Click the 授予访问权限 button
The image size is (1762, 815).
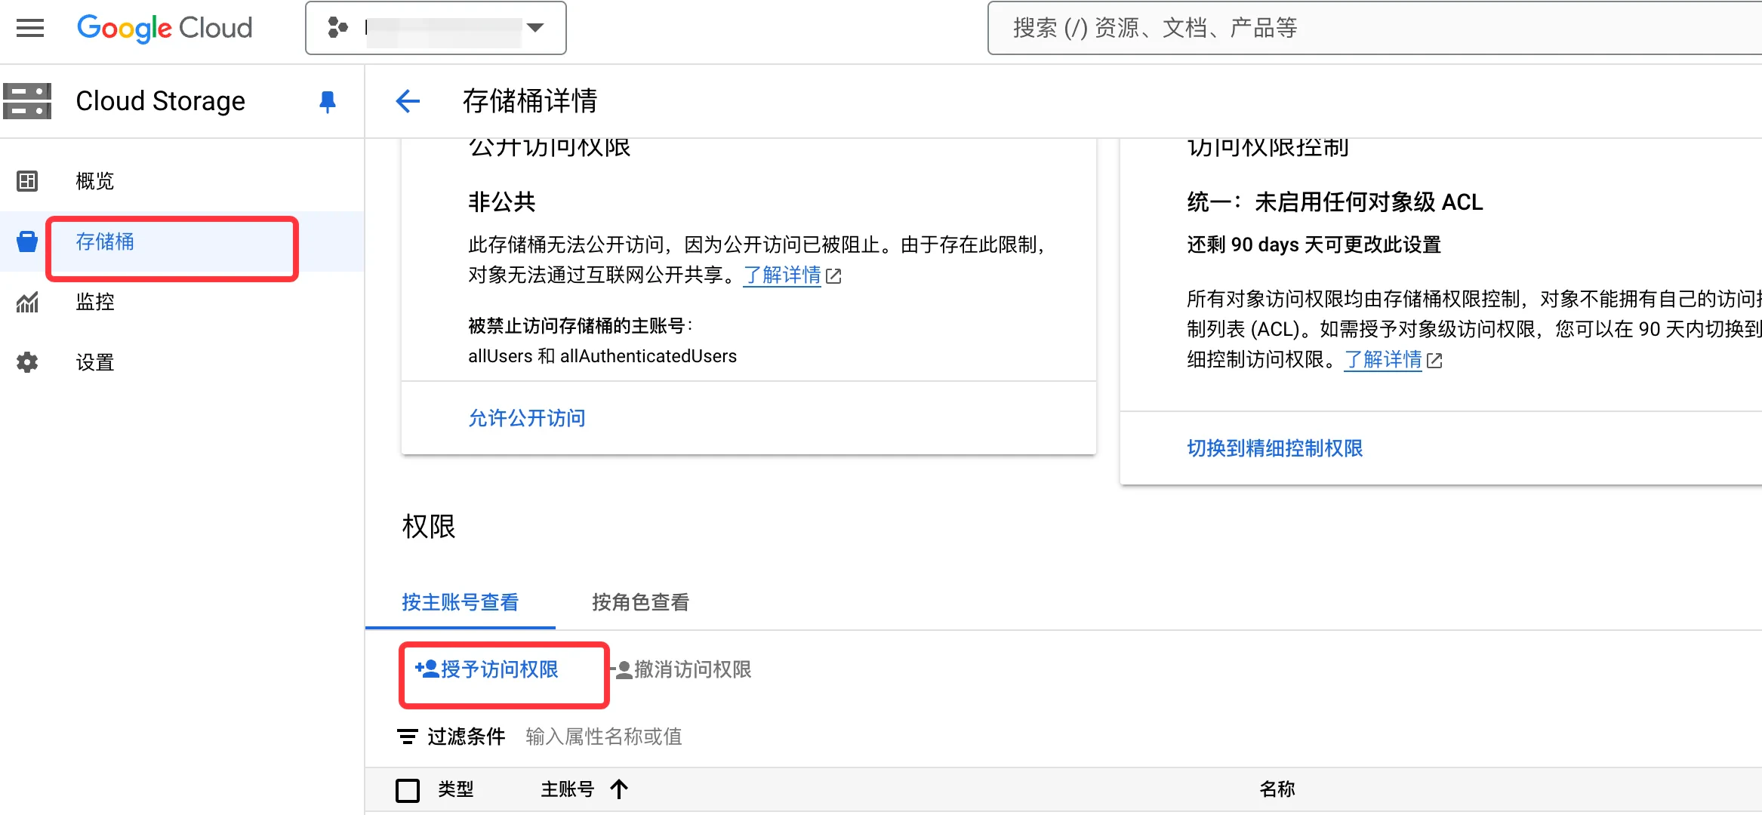coord(488,669)
